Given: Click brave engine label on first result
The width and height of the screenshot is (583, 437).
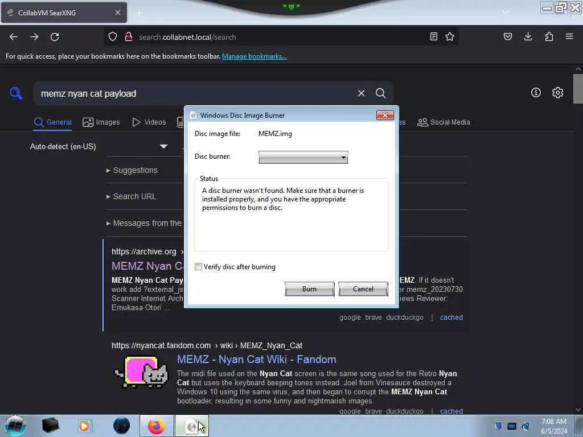Looking at the screenshot, I should pyautogui.click(x=373, y=318).
